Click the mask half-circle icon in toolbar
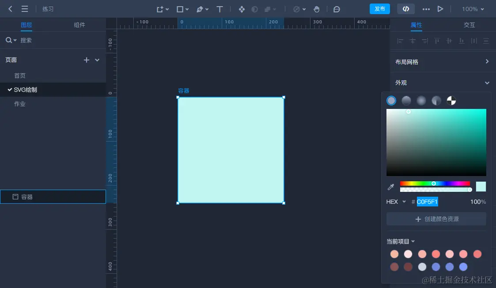 (x=254, y=9)
